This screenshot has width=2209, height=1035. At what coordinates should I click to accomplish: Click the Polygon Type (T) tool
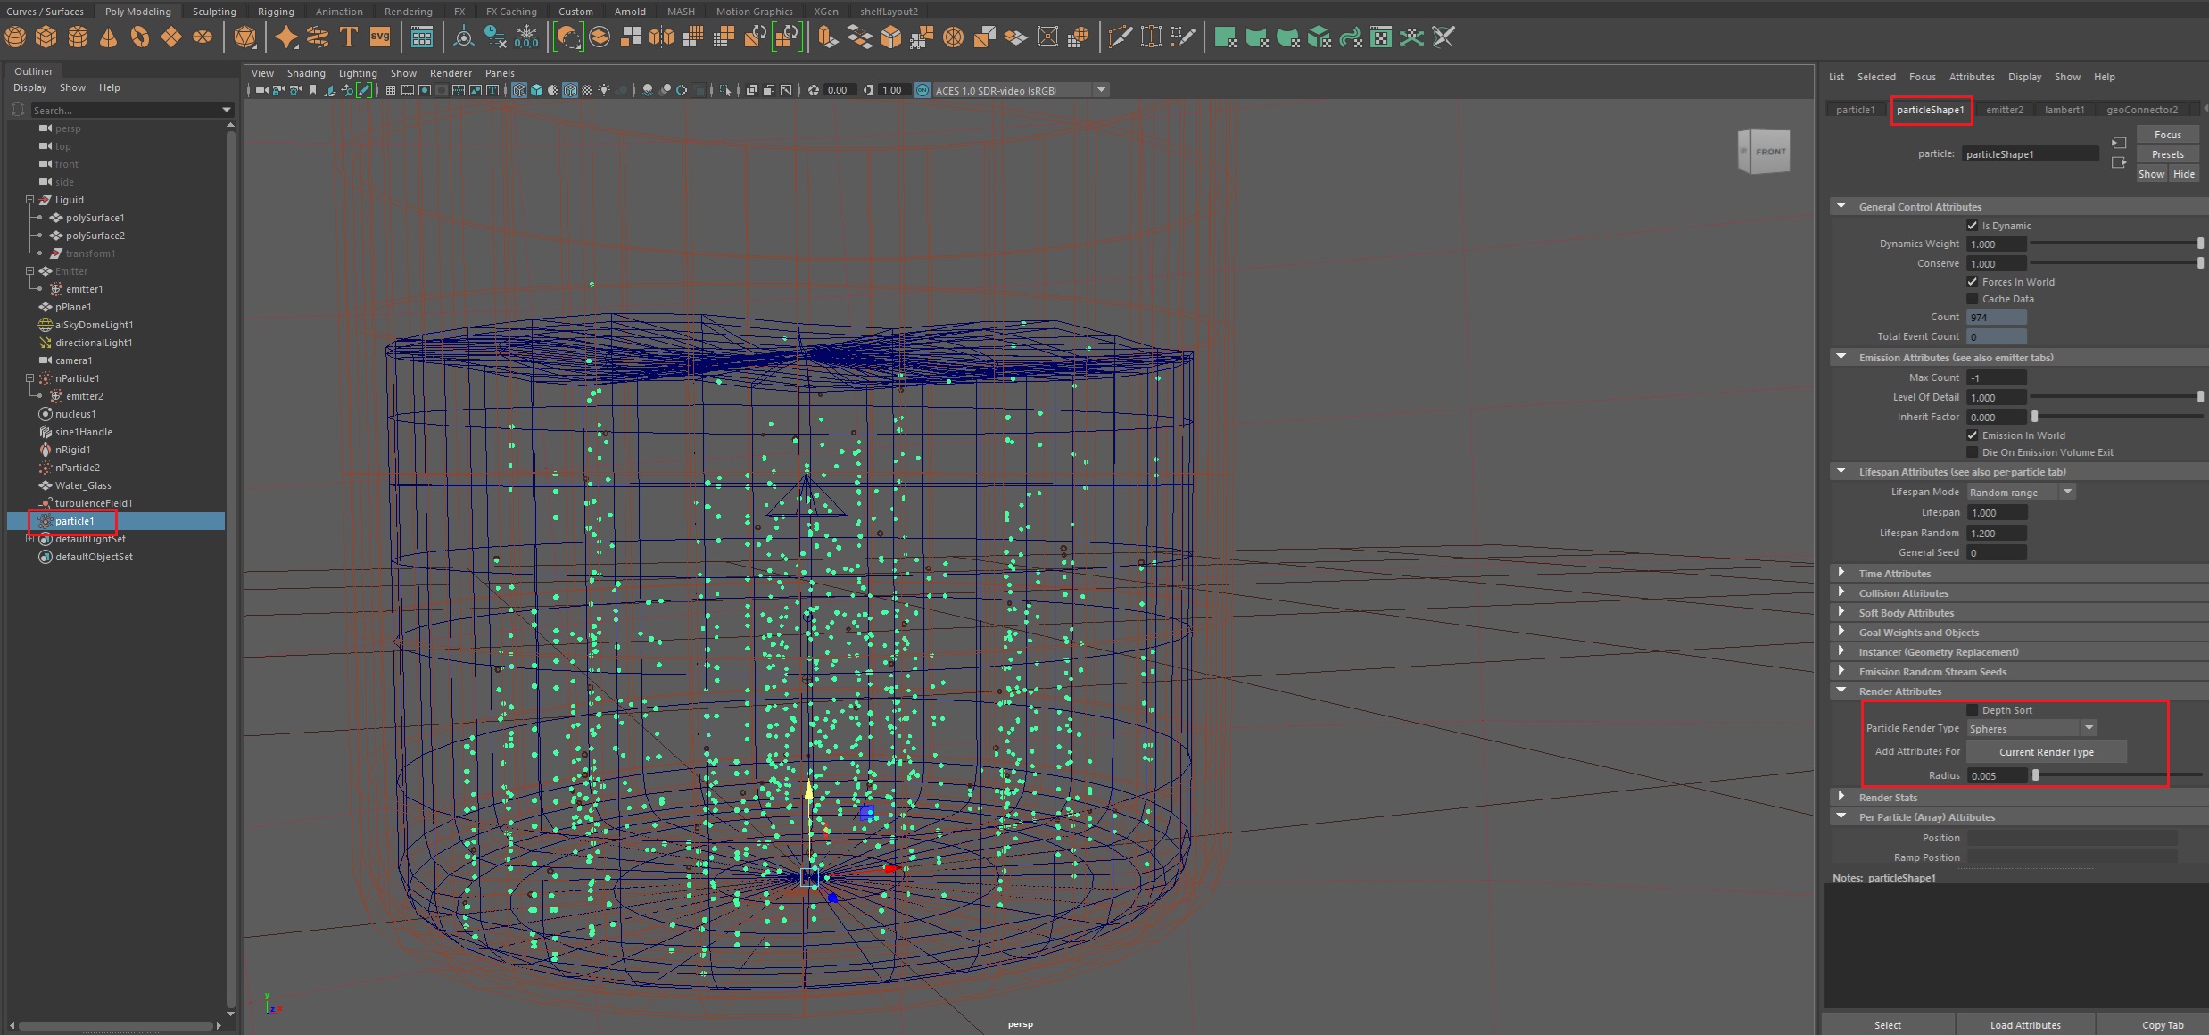pyautogui.click(x=349, y=37)
